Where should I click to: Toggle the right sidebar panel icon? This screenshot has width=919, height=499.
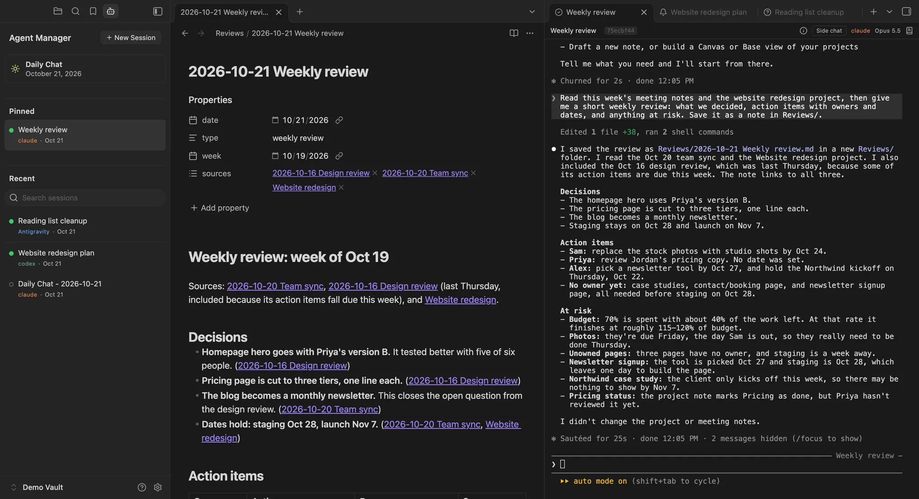pos(906,12)
